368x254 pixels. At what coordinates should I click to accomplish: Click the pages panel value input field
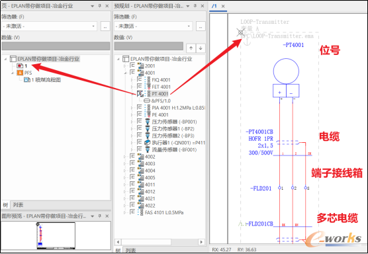56,46
